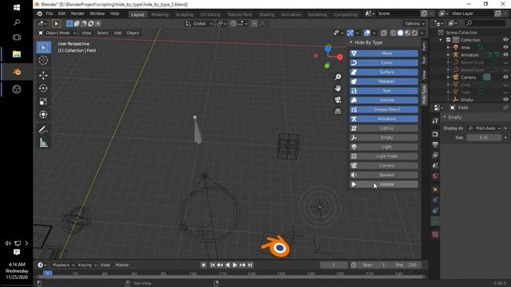This screenshot has width=511, height=287.
Task: Open the Object Data properties tab icon
Action: pyautogui.click(x=435, y=221)
